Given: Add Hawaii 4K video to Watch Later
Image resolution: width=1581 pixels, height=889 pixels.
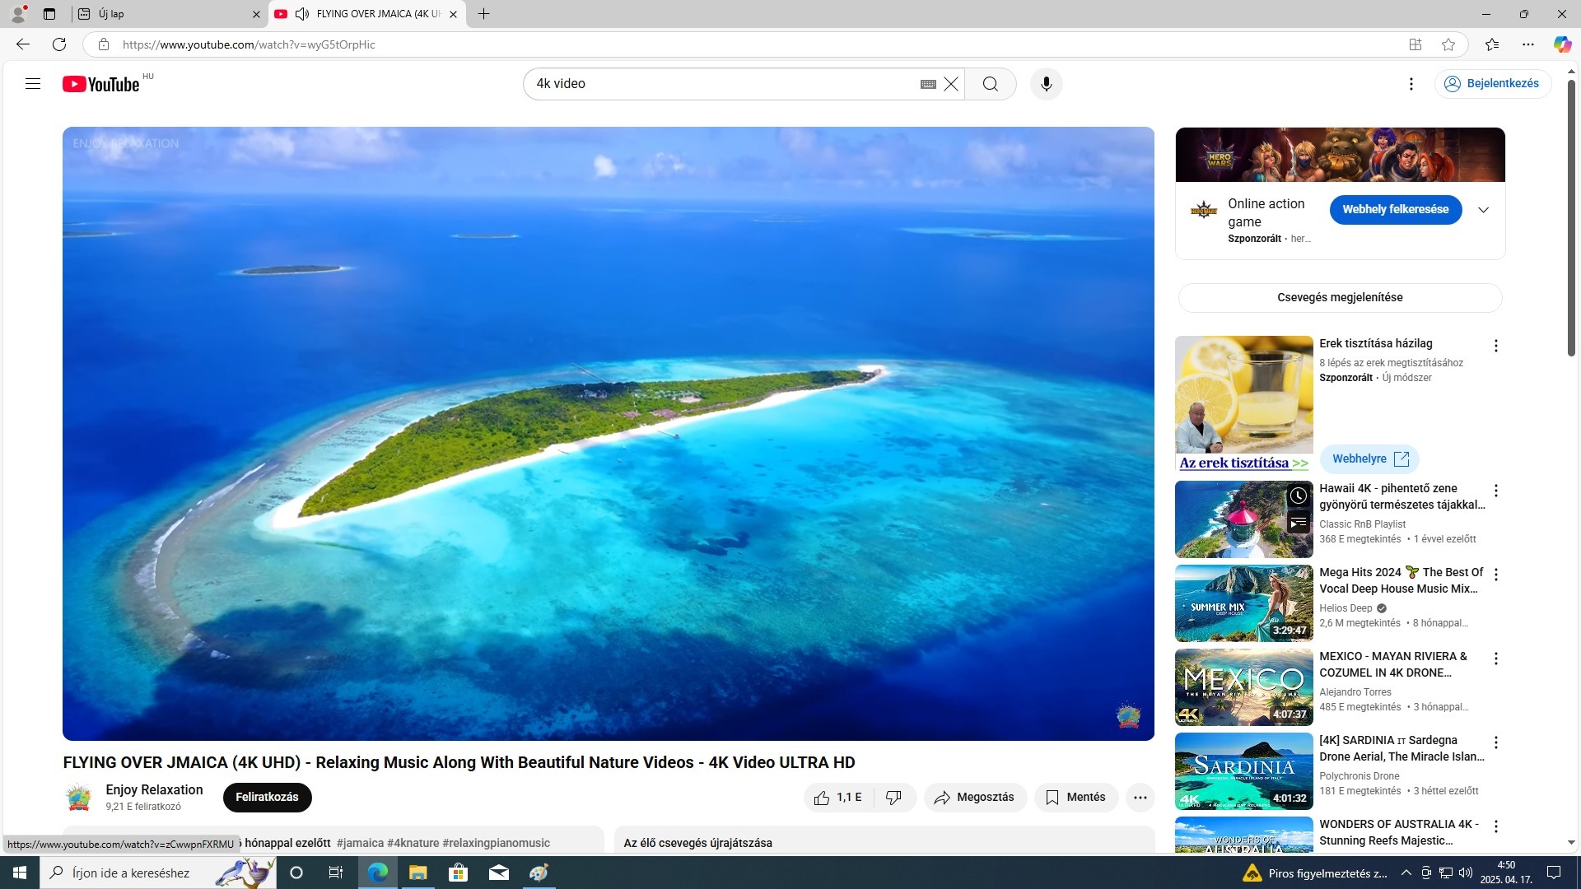Looking at the screenshot, I should 1298,496.
